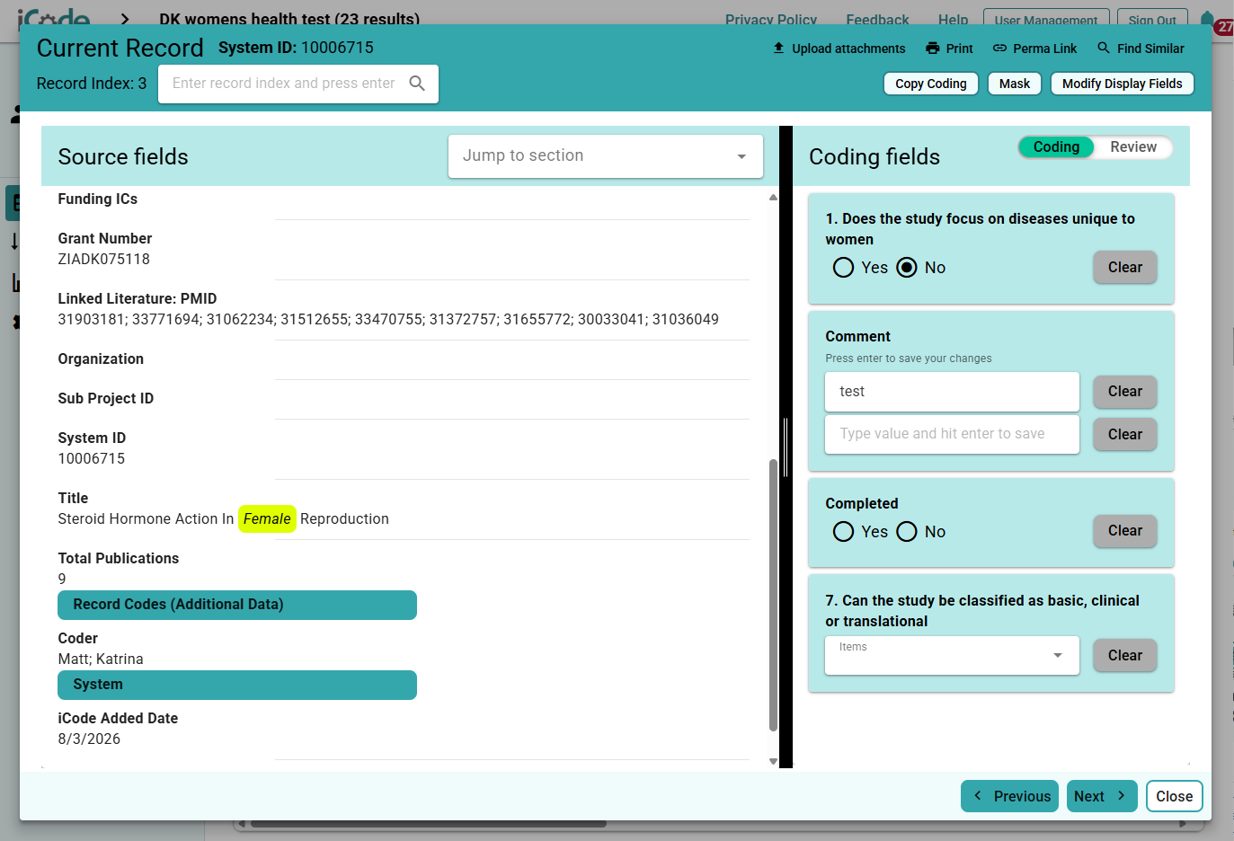Image resolution: width=1234 pixels, height=841 pixels.
Task: Clear the question 7 classification
Action: pyautogui.click(x=1124, y=656)
